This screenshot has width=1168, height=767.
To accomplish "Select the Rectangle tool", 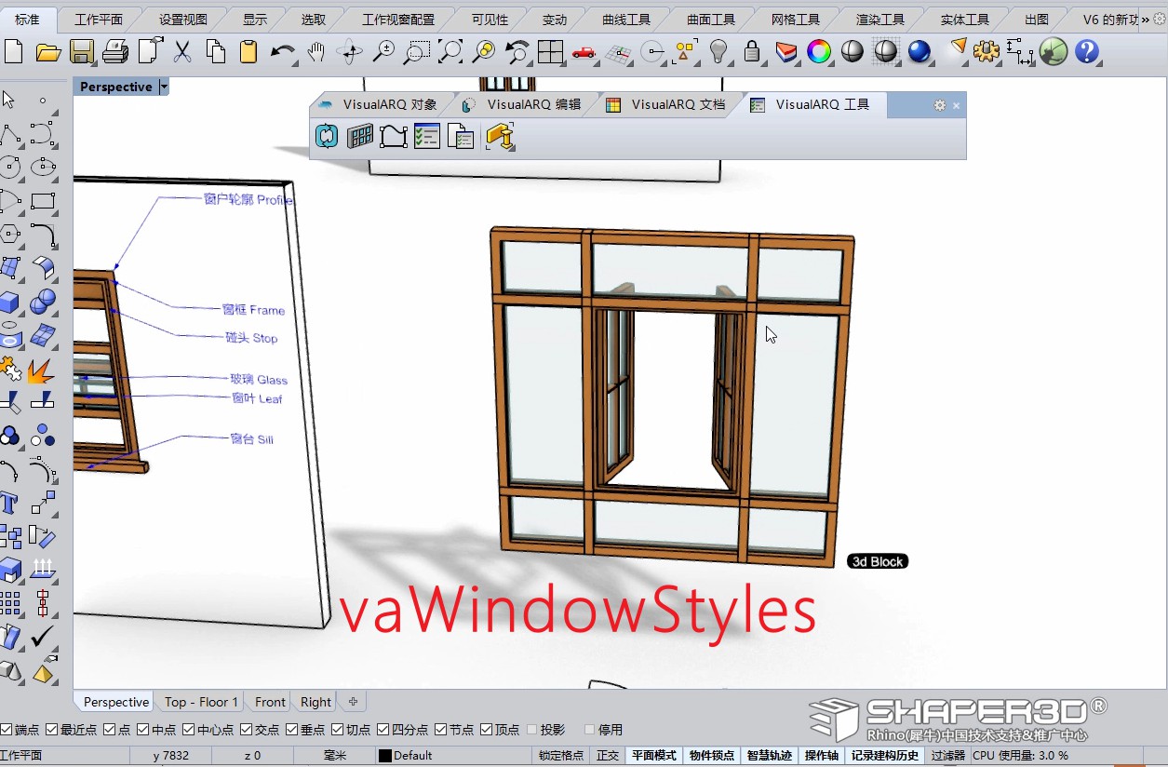I will [43, 201].
